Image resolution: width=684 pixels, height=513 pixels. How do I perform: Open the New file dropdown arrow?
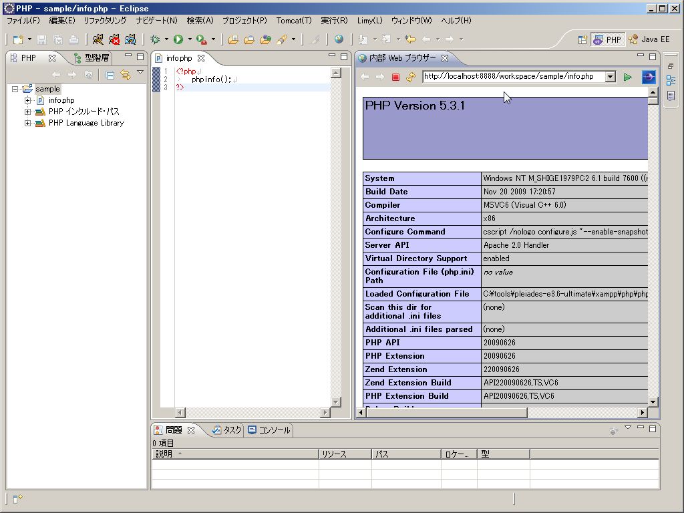(x=29, y=39)
